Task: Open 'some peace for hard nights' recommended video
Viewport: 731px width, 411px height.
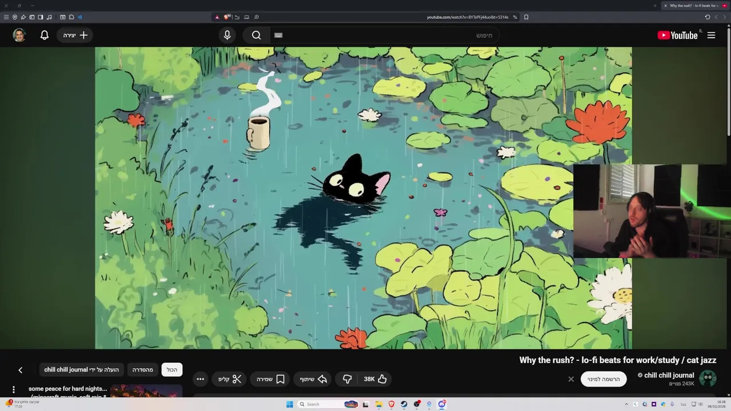Action: (x=68, y=392)
